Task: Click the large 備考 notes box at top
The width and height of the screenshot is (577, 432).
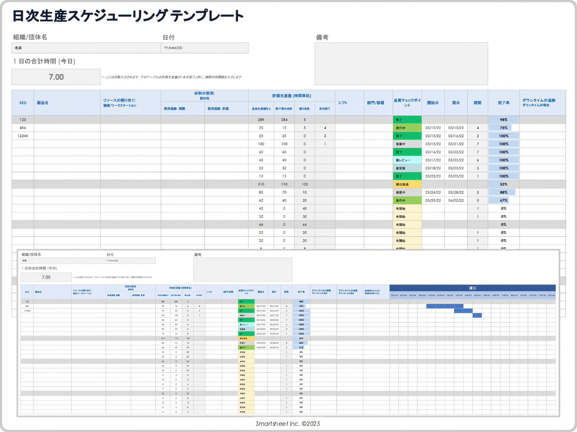Action: 401,64
